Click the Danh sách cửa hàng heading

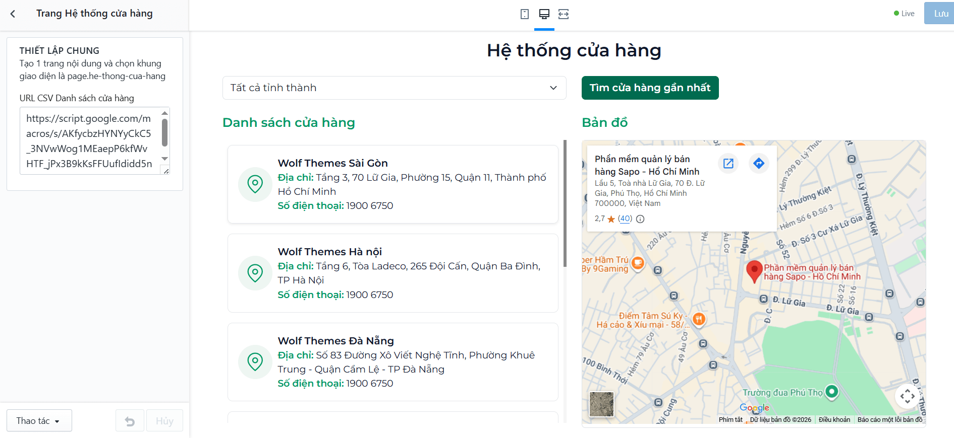point(289,123)
